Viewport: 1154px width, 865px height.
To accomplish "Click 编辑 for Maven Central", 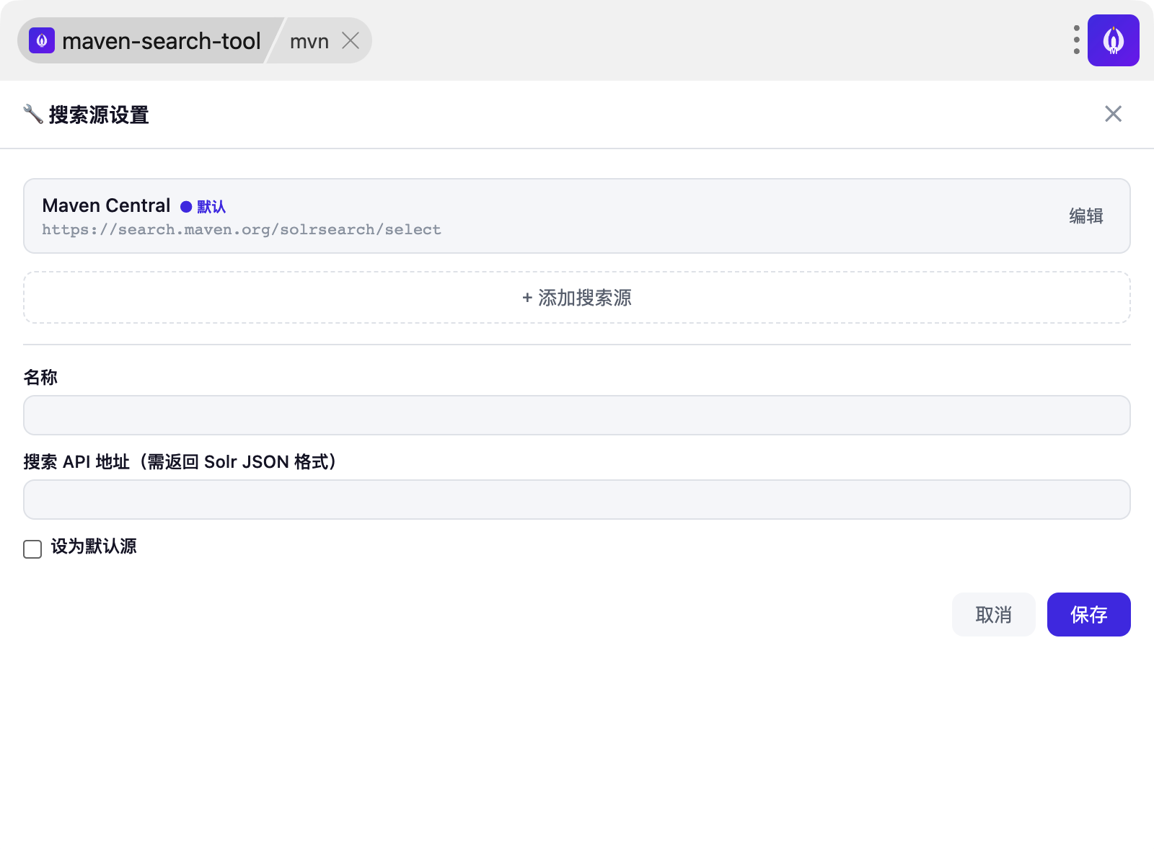I will pos(1086,216).
